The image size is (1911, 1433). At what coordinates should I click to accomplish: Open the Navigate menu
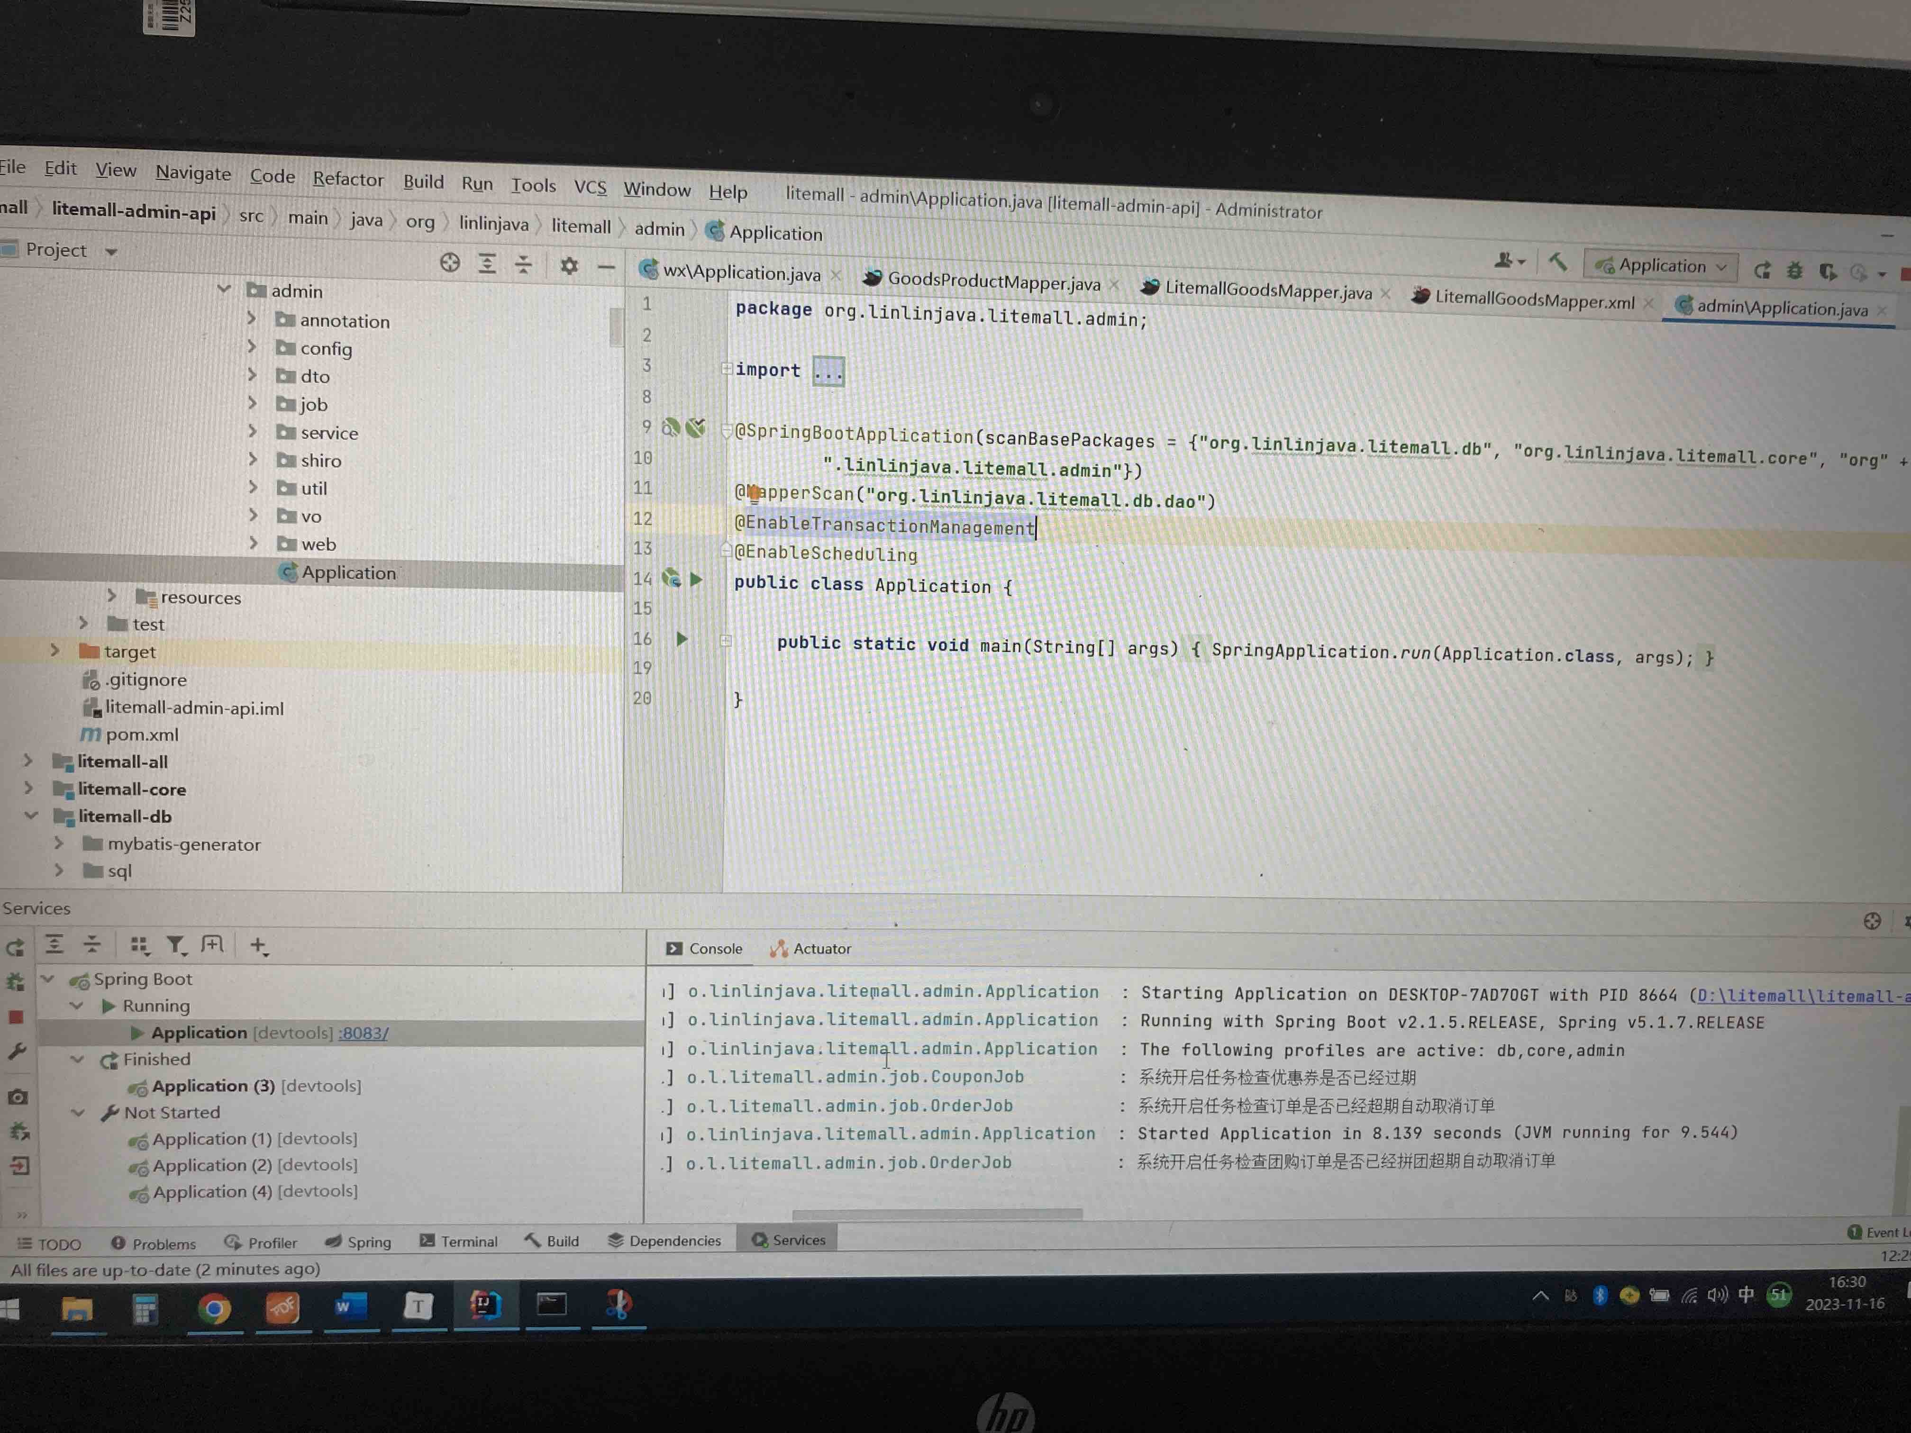tap(193, 173)
